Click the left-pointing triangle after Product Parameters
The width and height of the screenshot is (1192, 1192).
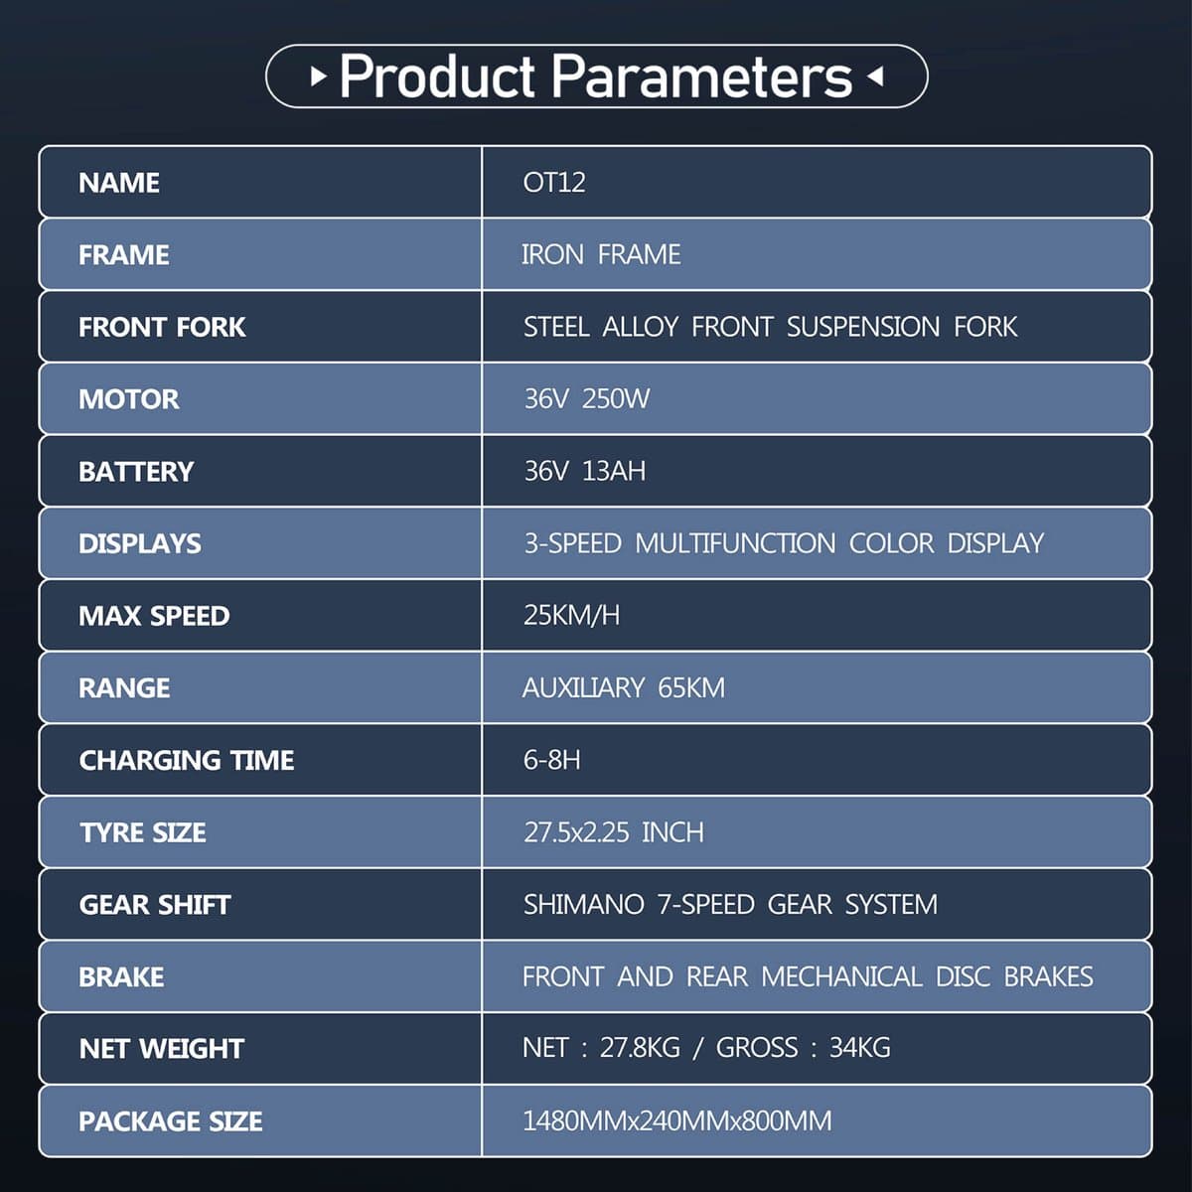[x=874, y=75]
